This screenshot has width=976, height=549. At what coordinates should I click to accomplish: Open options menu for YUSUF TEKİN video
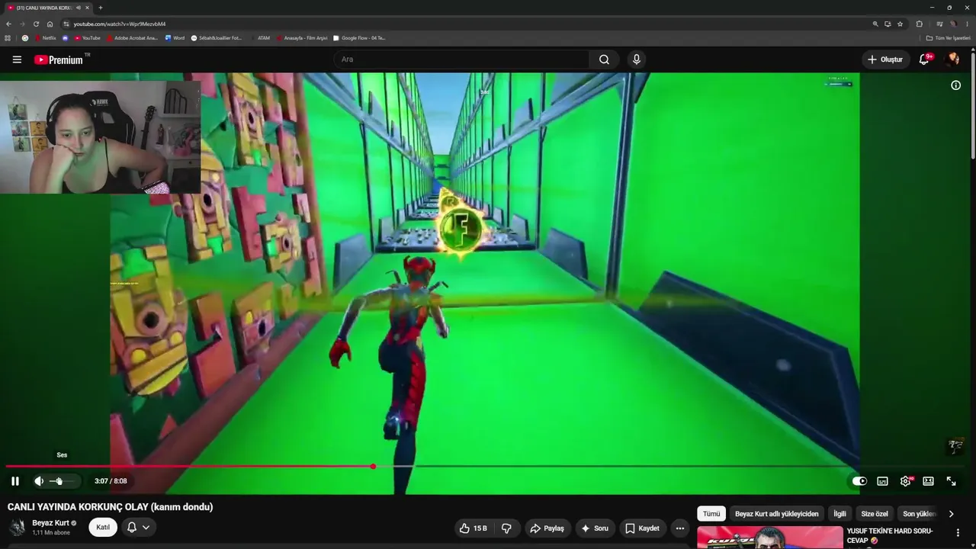point(958,532)
